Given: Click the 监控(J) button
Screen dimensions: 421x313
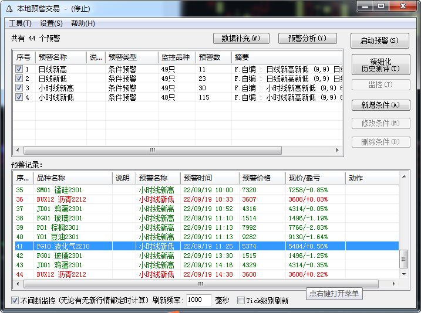Looking at the screenshot, I should pyautogui.click(x=380, y=84).
